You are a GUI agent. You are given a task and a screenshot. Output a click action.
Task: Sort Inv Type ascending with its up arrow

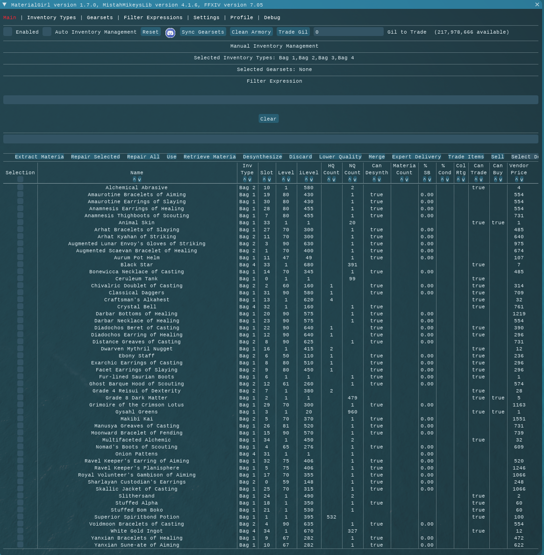(244, 180)
